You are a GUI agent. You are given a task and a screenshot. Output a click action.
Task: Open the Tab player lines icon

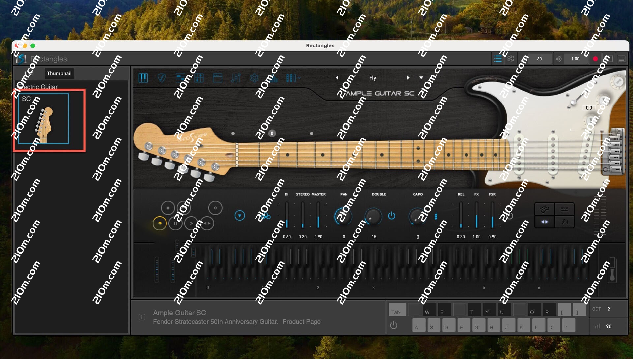[180, 78]
